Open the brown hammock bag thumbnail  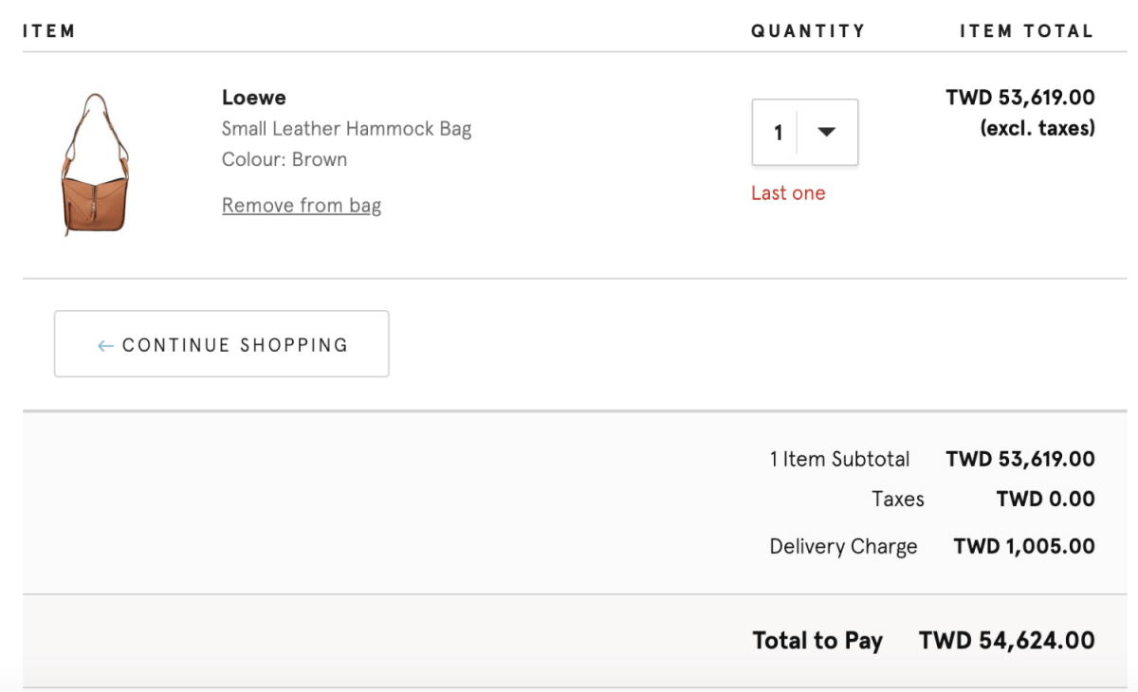pyautogui.click(x=94, y=164)
